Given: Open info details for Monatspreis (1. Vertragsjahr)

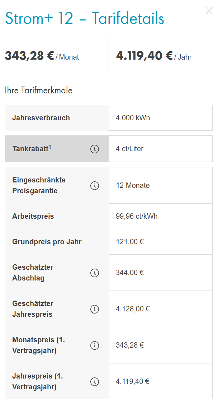Looking at the screenshot, I should 95,345.
